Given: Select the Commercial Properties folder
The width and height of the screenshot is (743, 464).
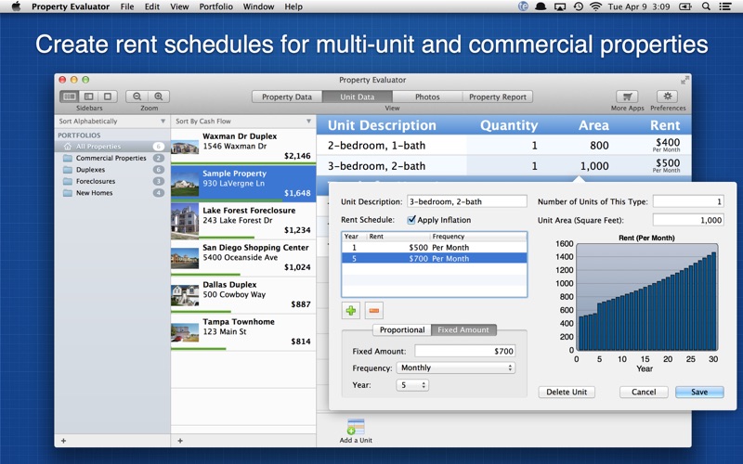Looking at the screenshot, I should (x=112, y=158).
